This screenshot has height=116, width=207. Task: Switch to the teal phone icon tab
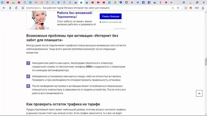pyautogui.click(x=109, y=2)
